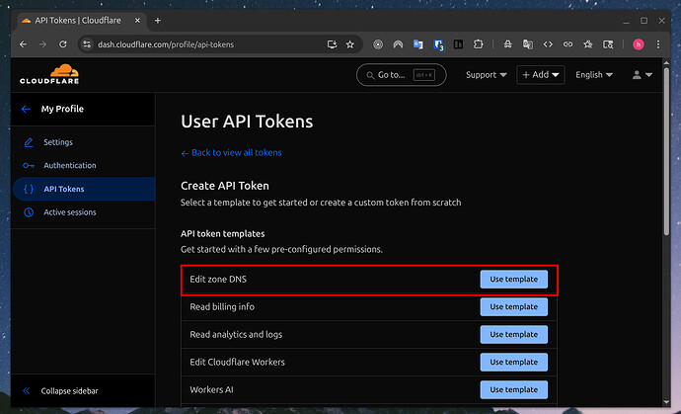Use template for Read billing info
The image size is (681, 414).
(x=514, y=307)
